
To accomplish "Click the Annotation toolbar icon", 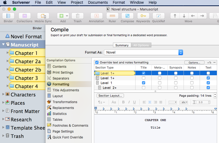I will coord(97,16).
